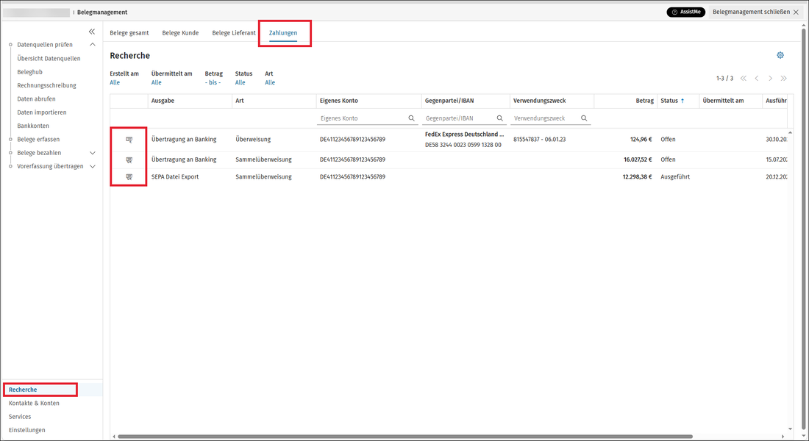Viewport: 809px width, 441px height.
Task: Switch to Belege gesamt tab
Action: (129, 32)
